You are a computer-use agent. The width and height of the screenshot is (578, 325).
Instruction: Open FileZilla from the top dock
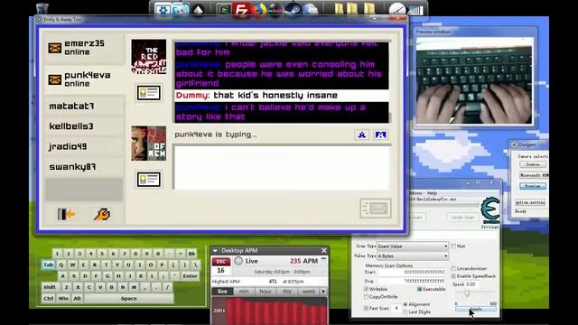pyautogui.click(x=241, y=9)
